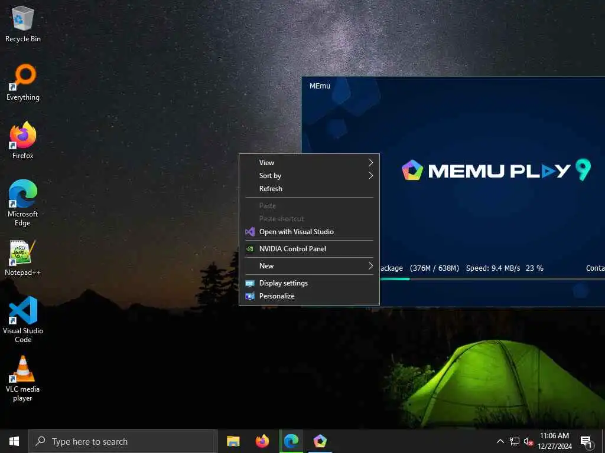The width and height of the screenshot is (605, 453).
Task: Show hidden system tray icons
Action: [500, 441]
